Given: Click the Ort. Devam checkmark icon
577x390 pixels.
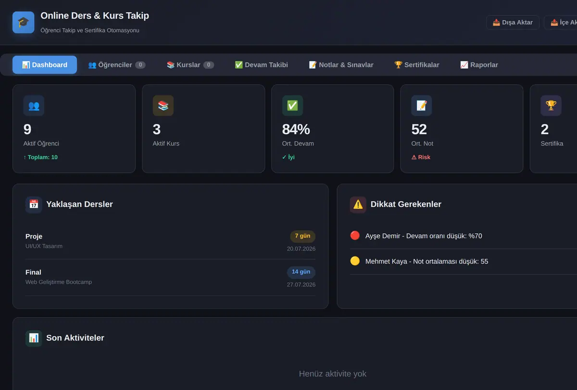Looking at the screenshot, I should [x=292, y=105].
